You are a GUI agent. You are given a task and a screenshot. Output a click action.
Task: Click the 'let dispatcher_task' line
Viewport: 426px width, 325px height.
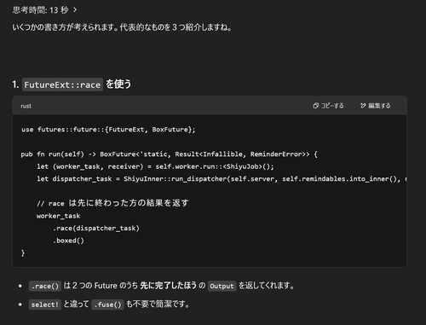click(x=222, y=179)
